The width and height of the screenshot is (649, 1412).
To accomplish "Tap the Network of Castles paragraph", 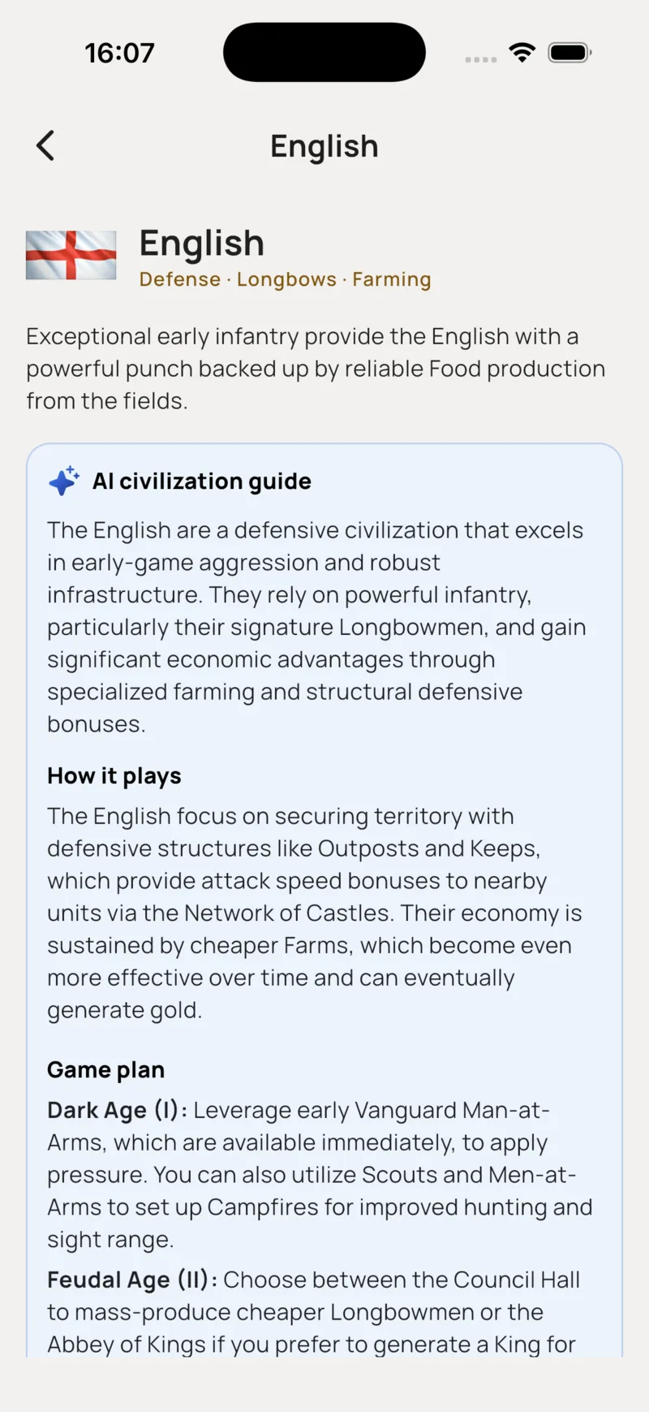I will click(x=315, y=913).
